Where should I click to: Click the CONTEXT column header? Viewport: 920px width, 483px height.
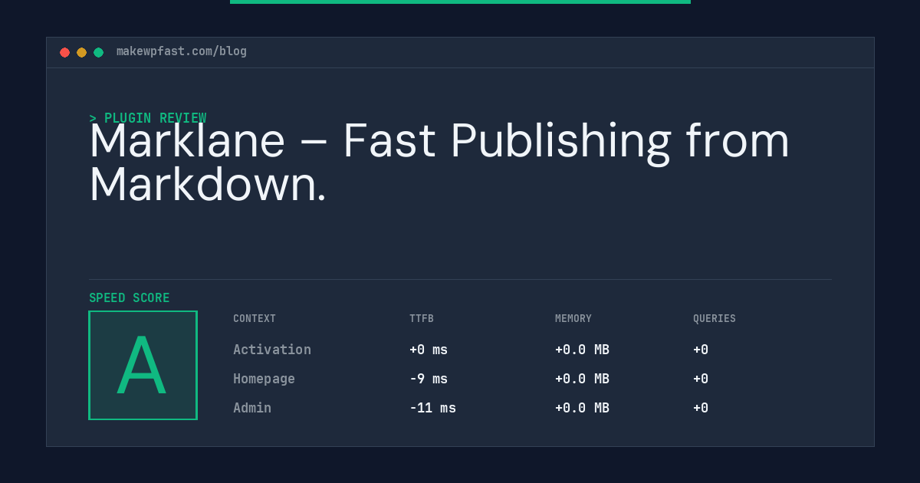255,318
